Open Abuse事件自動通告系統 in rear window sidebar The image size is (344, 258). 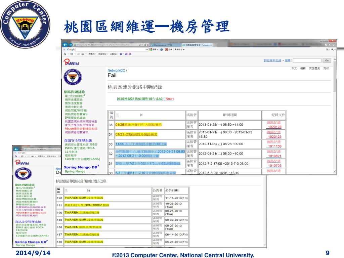point(31,213)
